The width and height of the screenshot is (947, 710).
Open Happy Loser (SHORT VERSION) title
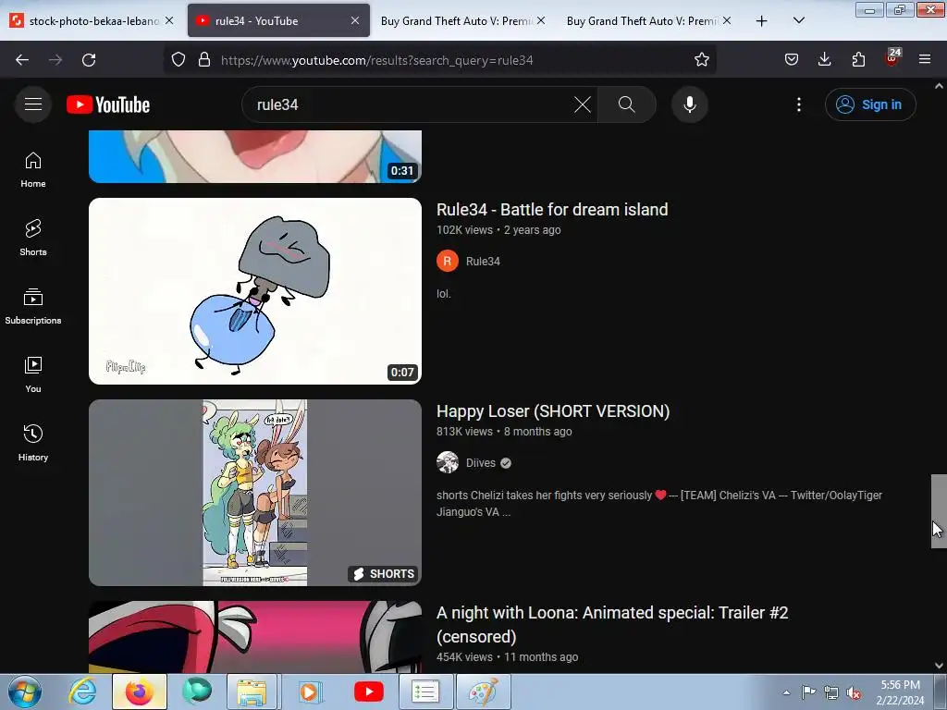[553, 411]
